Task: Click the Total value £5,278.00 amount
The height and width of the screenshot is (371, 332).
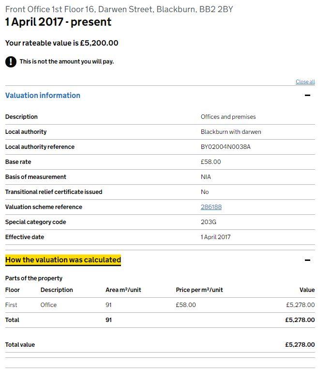Action: point(300,345)
